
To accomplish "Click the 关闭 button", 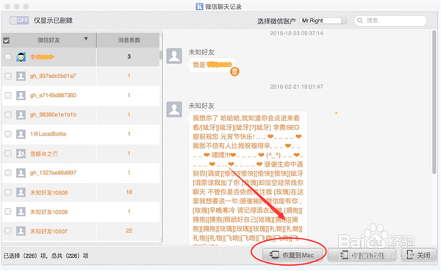I will pyautogui.click(x=419, y=256).
